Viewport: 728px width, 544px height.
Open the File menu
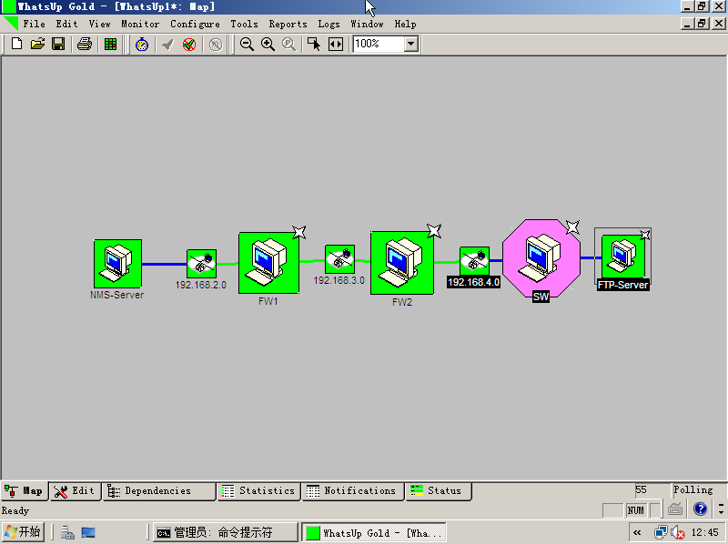[x=34, y=24]
